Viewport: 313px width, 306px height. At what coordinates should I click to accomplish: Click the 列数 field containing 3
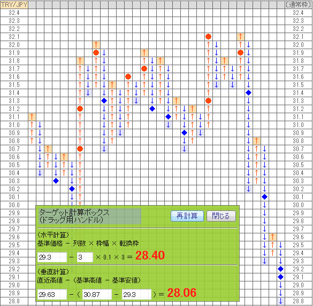coord(85,257)
